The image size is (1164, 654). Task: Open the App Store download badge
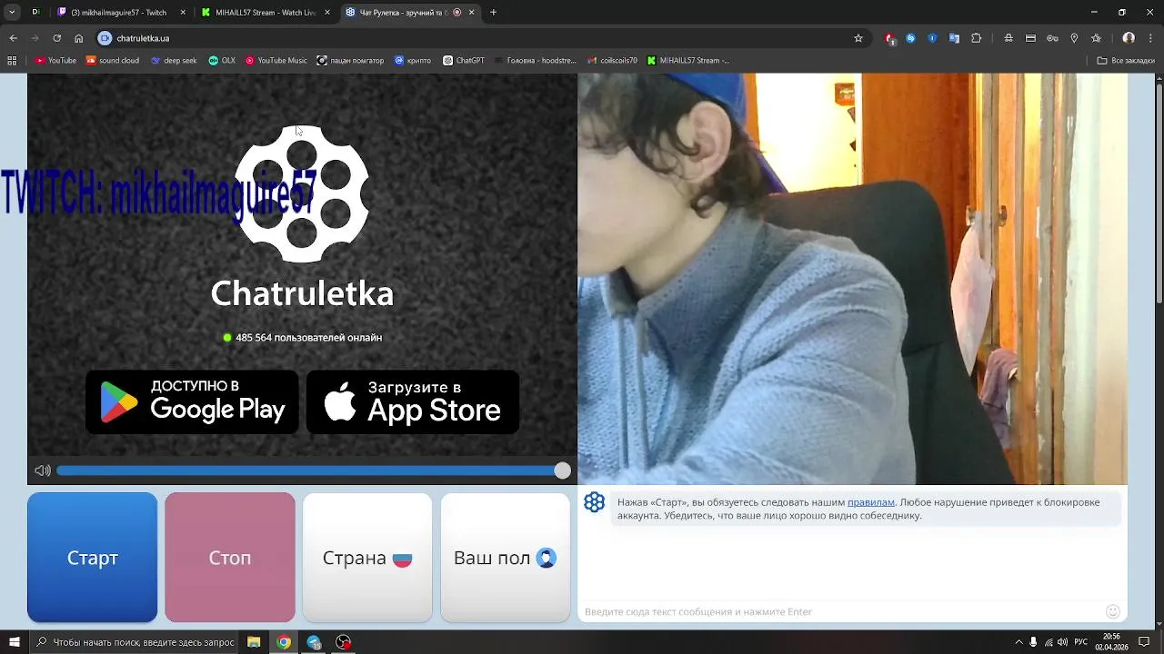point(413,401)
